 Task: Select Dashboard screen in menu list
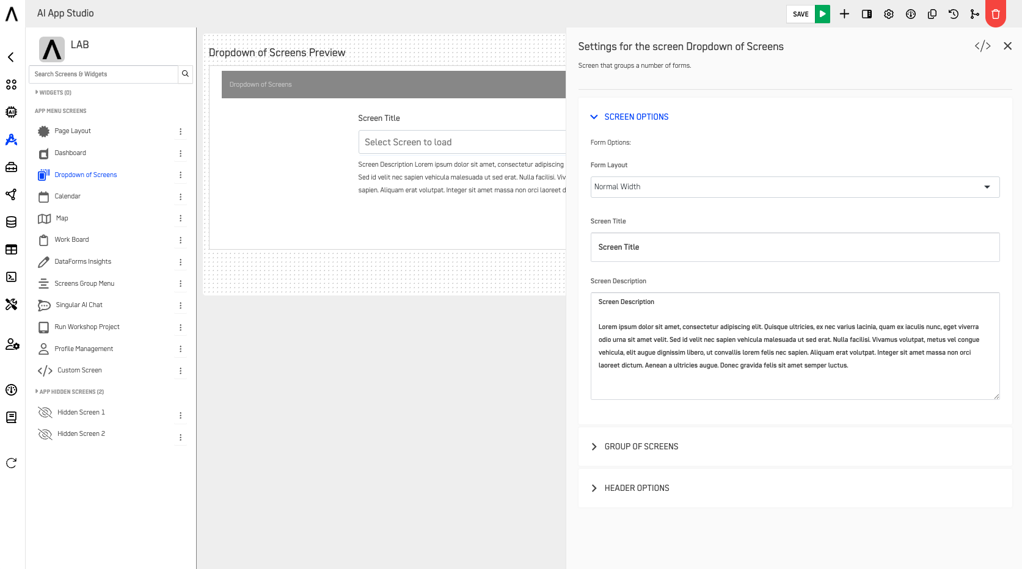tap(70, 153)
